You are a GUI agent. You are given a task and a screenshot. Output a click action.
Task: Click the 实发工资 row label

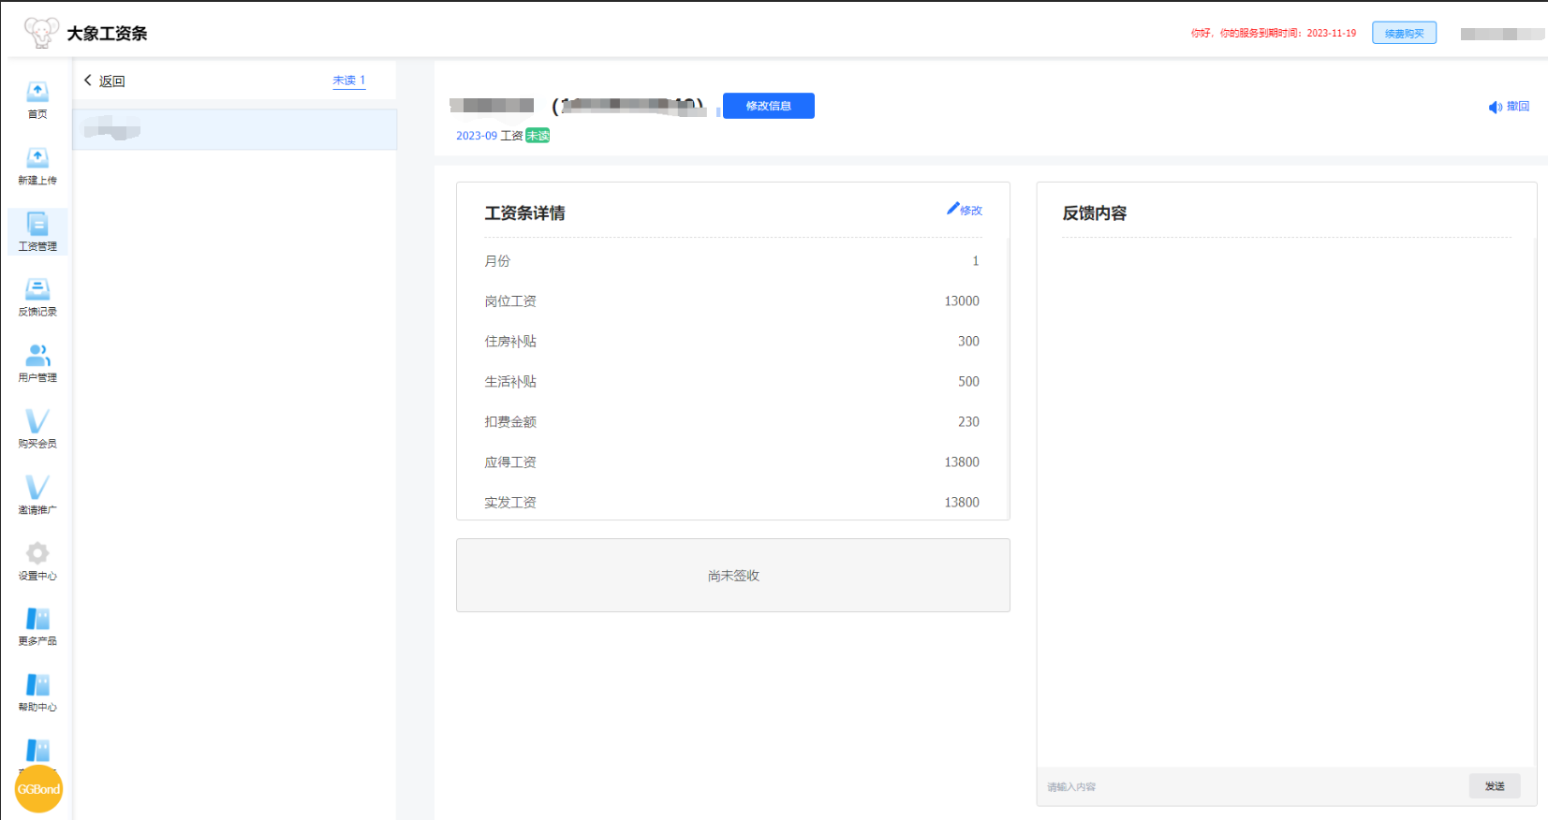pyautogui.click(x=510, y=503)
